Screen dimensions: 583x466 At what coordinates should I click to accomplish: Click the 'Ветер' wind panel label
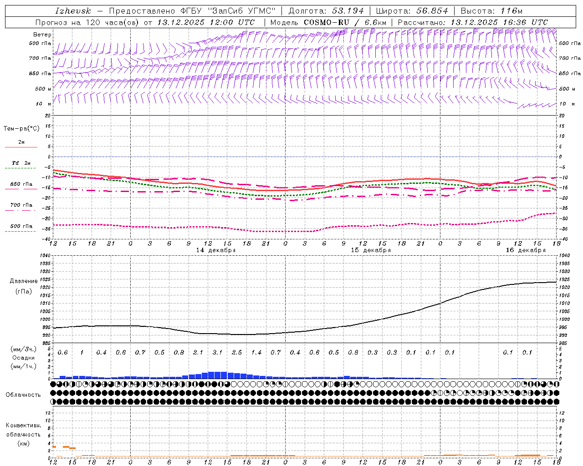click(x=42, y=35)
